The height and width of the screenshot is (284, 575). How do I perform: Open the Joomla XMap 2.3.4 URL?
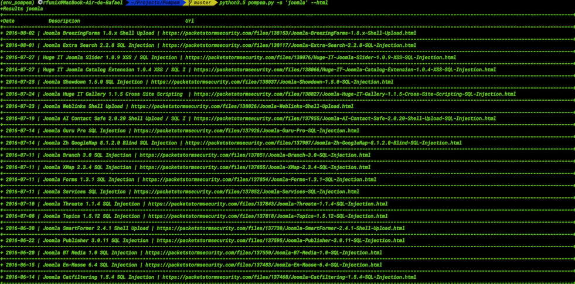click(x=255, y=167)
